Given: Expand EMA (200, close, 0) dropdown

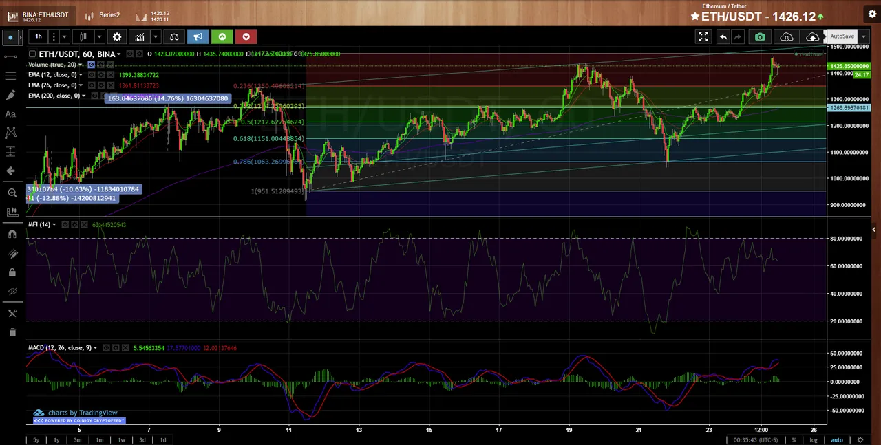Looking at the screenshot, I should click(83, 96).
